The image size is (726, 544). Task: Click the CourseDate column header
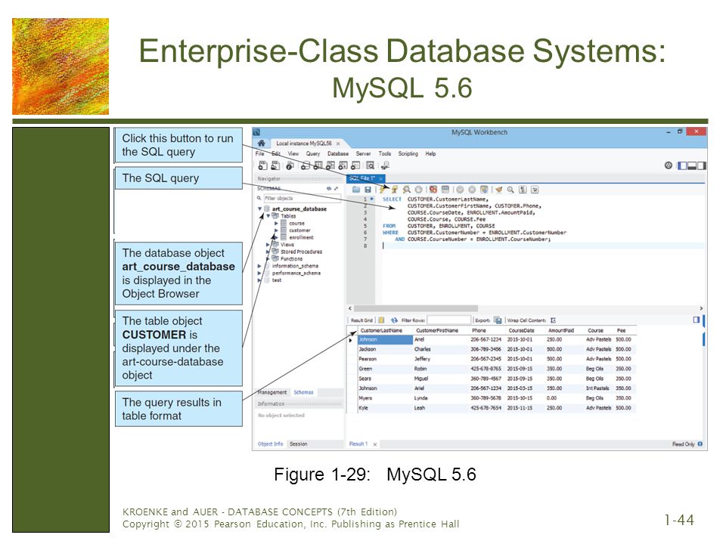[x=521, y=331]
